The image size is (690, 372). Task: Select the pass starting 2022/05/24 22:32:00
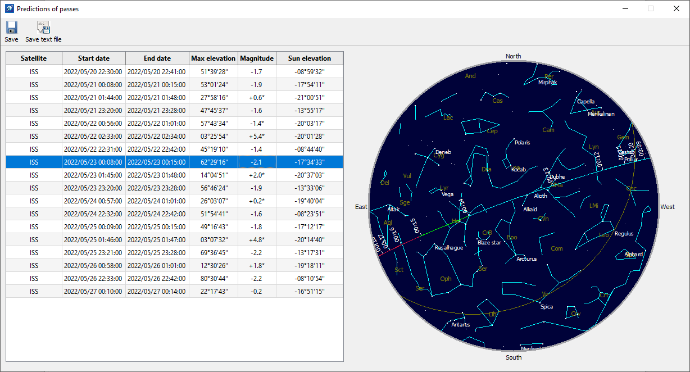pos(174,214)
